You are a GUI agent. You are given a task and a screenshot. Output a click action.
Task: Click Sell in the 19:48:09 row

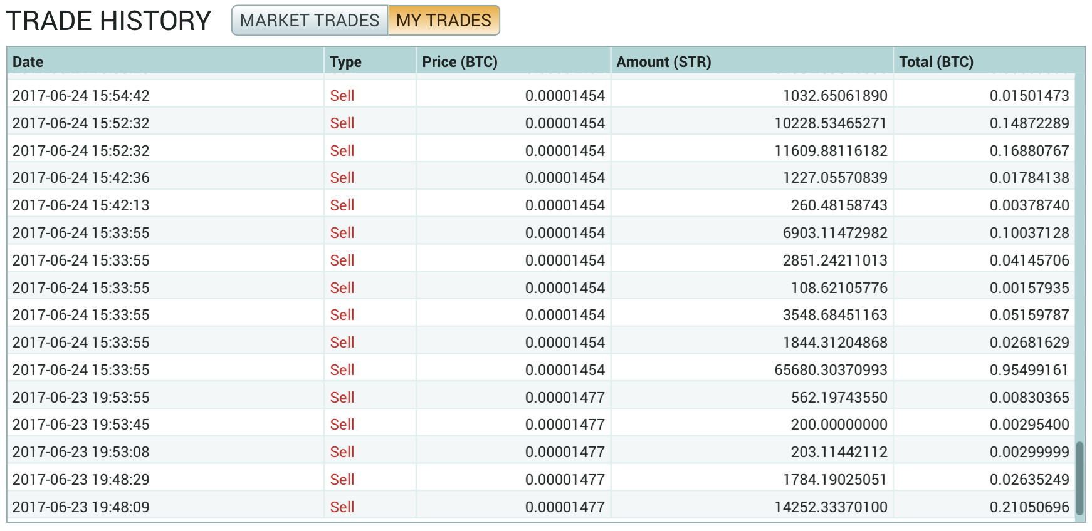click(342, 507)
